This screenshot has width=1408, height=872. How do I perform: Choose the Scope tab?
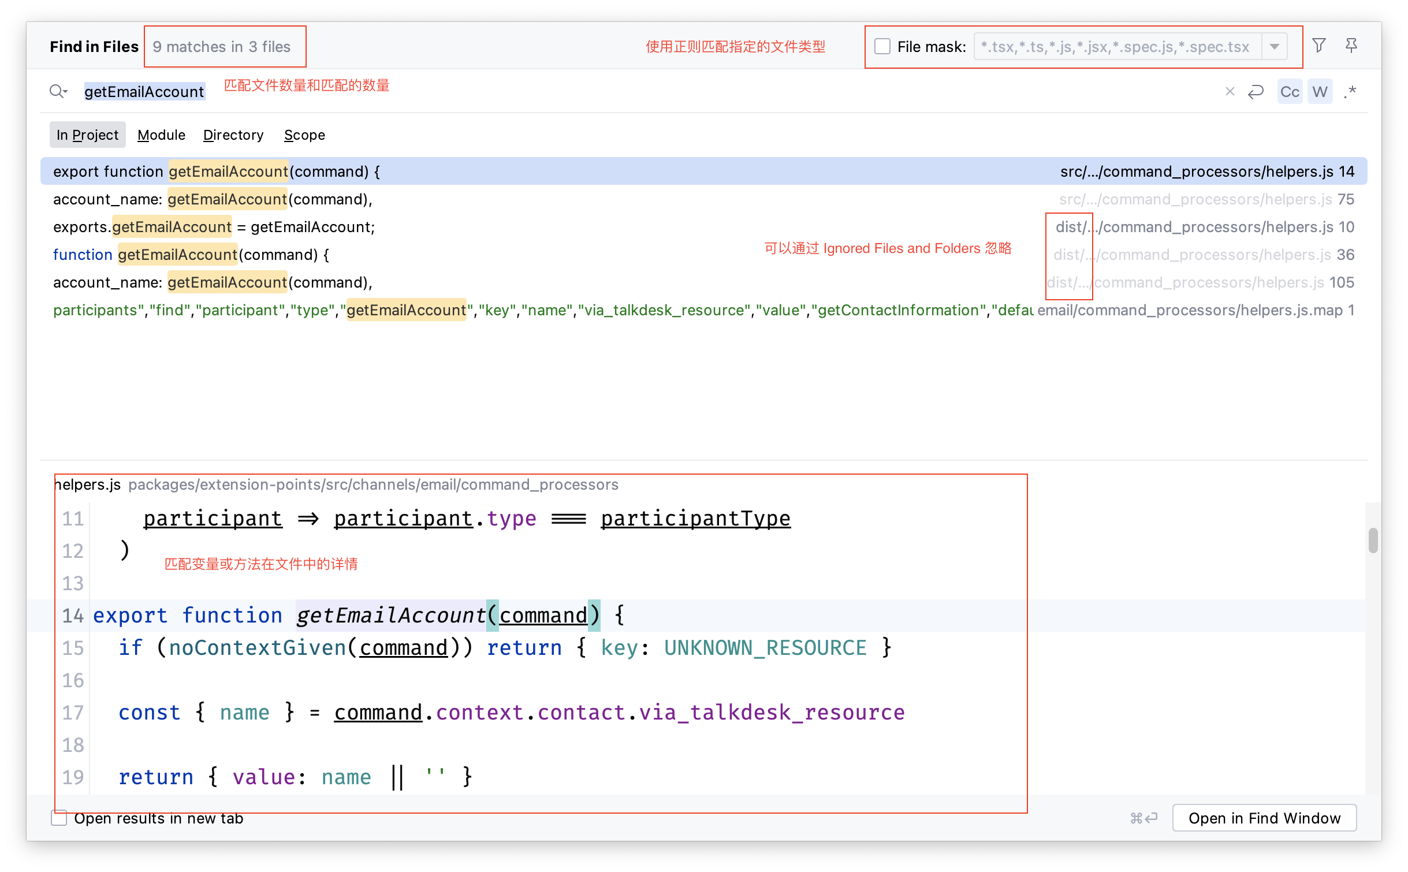click(304, 135)
